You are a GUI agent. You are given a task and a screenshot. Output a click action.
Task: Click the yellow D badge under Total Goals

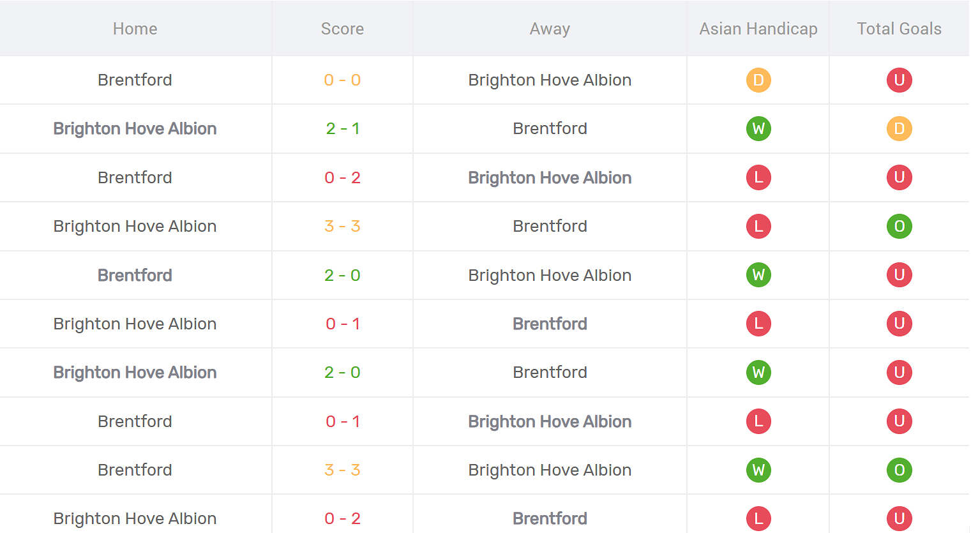tap(899, 129)
